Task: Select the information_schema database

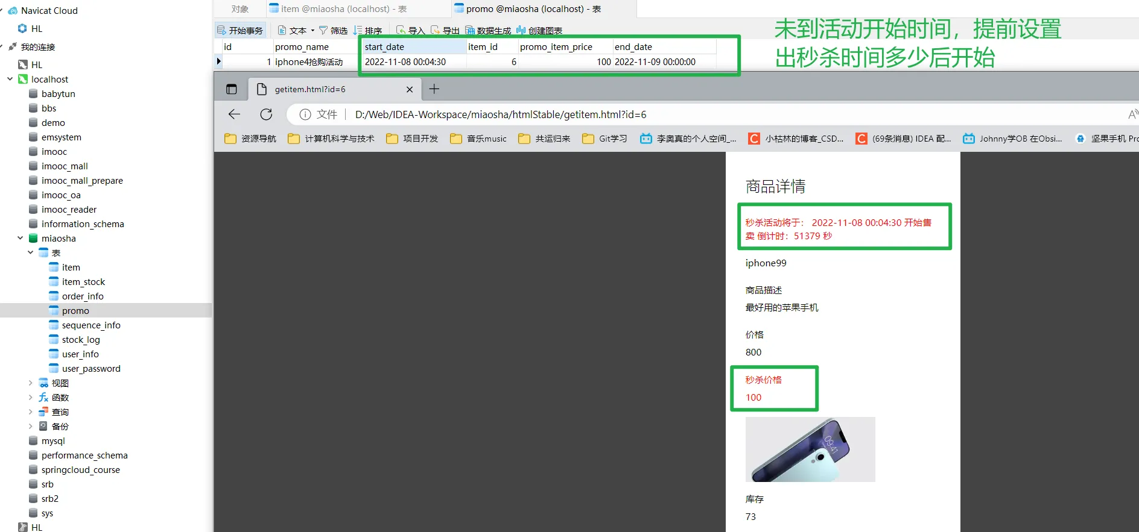Action: [83, 224]
